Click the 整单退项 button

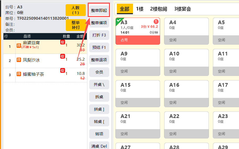pyautogui.click(x=99, y=60)
